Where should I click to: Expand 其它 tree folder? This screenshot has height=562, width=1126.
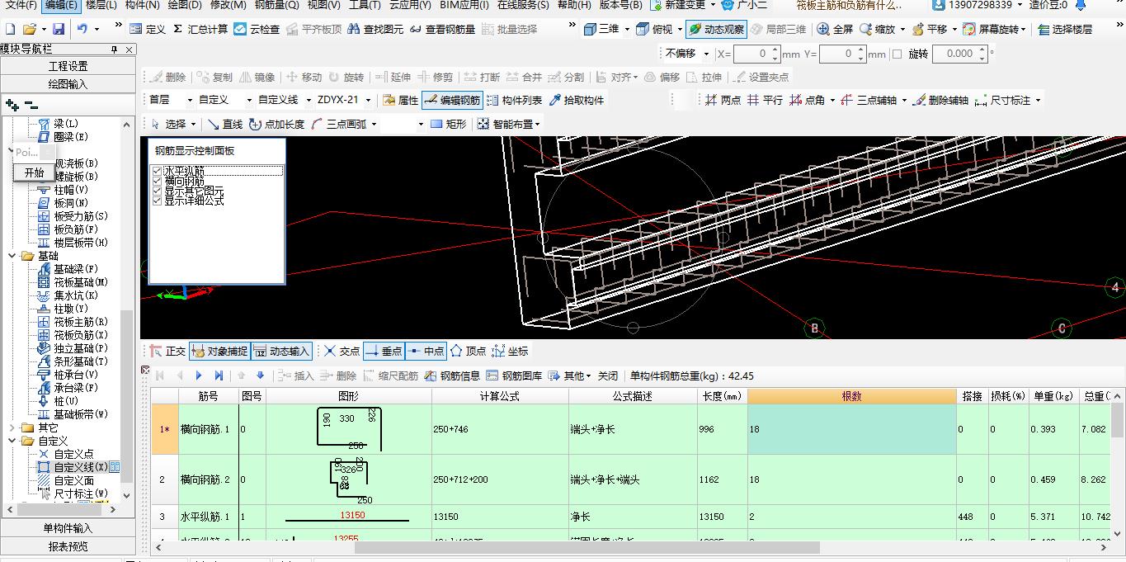click(12, 427)
